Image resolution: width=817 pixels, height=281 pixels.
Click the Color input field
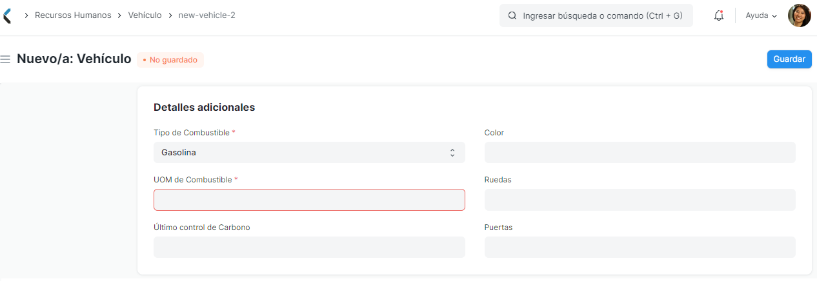pos(640,153)
